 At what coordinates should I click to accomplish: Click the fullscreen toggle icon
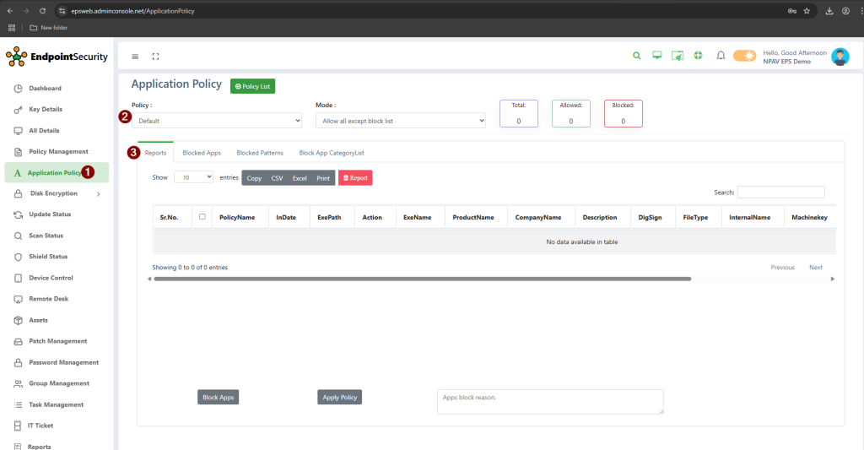[x=155, y=57]
